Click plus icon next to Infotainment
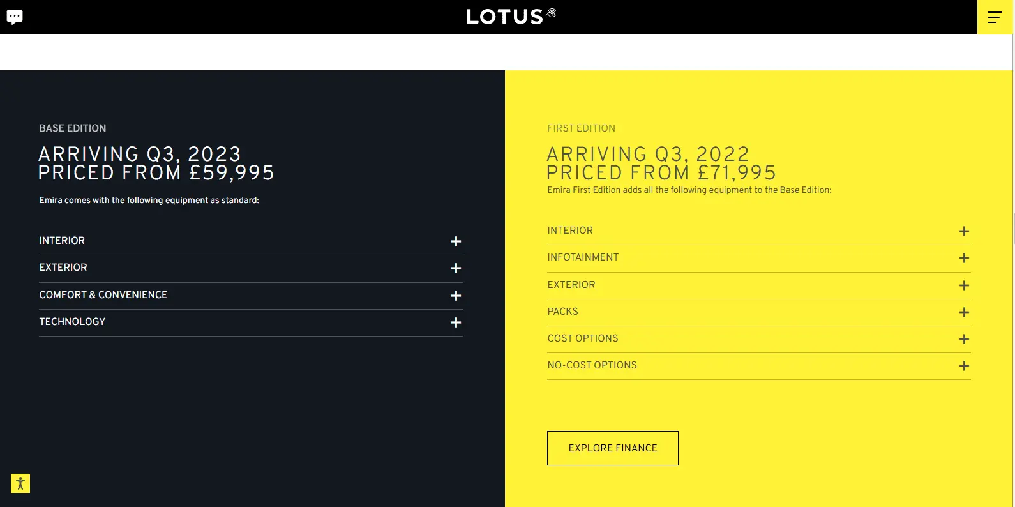 coord(964,258)
